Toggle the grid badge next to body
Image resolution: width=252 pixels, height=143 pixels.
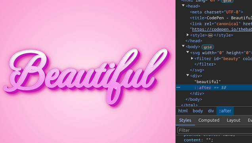tap(208, 47)
